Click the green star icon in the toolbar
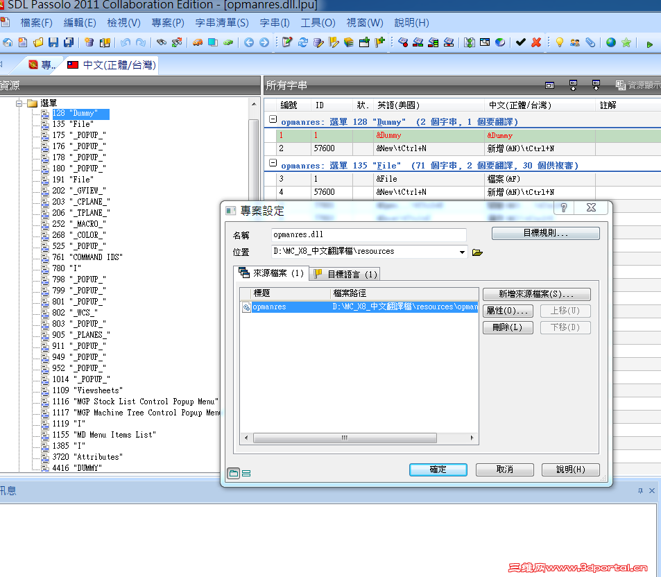Image resolution: width=661 pixels, height=577 pixels. (x=626, y=42)
